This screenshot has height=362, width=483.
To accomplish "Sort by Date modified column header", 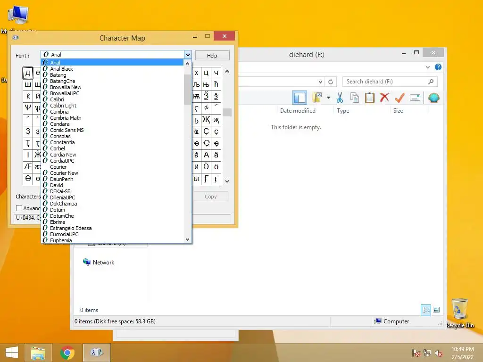I will pyautogui.click(x=298, y=111).
